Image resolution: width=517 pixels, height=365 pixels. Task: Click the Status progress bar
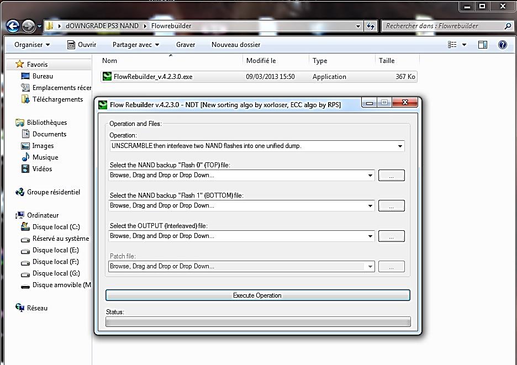coord(258,321)
